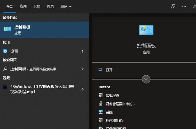Open the three-dots options menu
Image resolution: width=196 pixels, height=129 pixels.
pos(184,7)
